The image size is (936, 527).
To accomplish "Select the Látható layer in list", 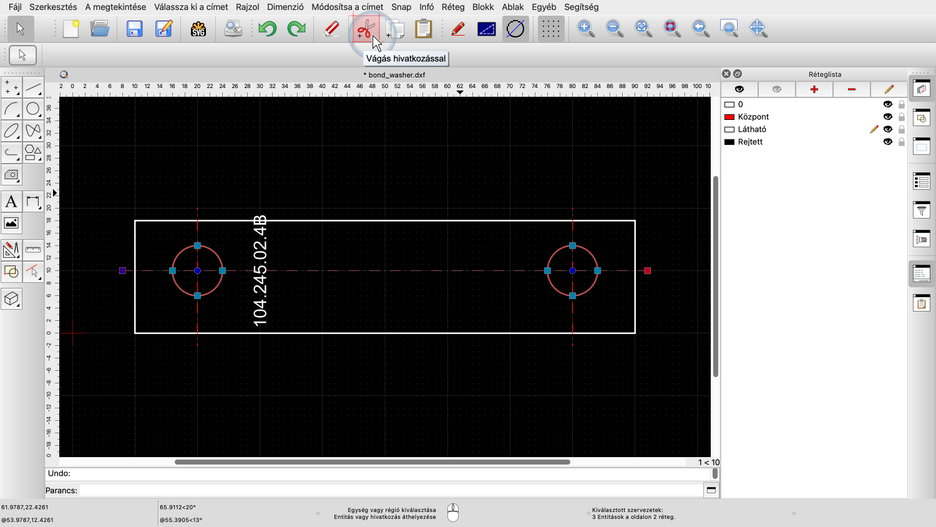I will [752, 129].
